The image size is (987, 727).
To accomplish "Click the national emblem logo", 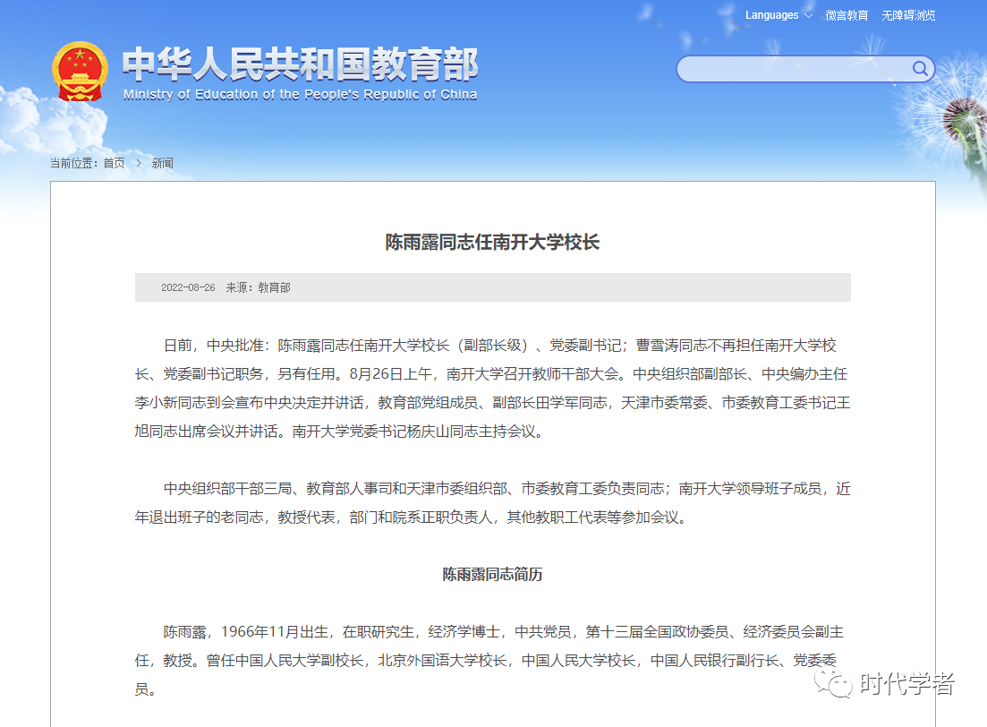I will tap(80, 72).
